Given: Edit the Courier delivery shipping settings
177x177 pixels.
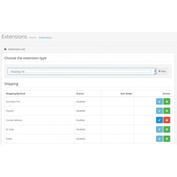Looking at the screenshot, I should [159, 120].
